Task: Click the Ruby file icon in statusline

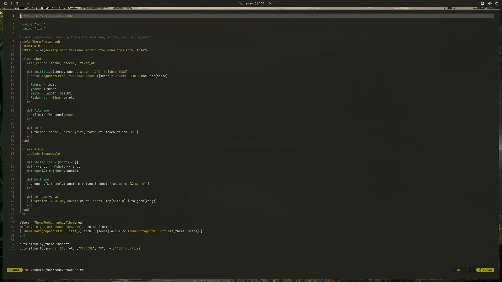Action: pos(26,270)
